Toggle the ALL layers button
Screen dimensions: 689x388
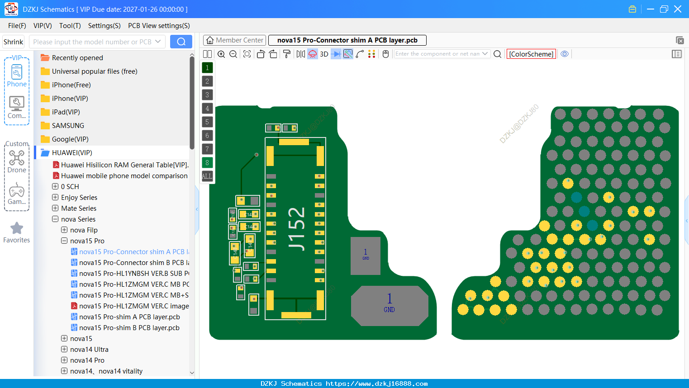point(207,176)
